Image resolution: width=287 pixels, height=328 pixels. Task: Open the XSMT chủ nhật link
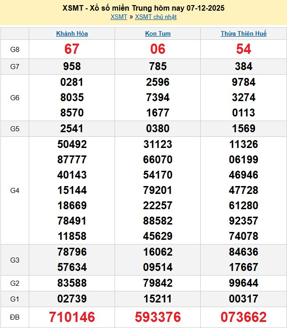coord(155,17)
